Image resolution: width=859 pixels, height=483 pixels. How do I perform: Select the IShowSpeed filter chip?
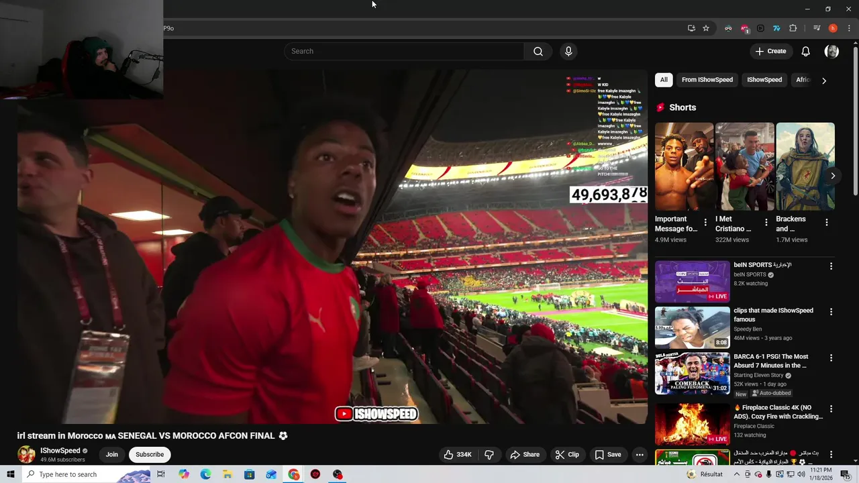(x=764, y=80)
